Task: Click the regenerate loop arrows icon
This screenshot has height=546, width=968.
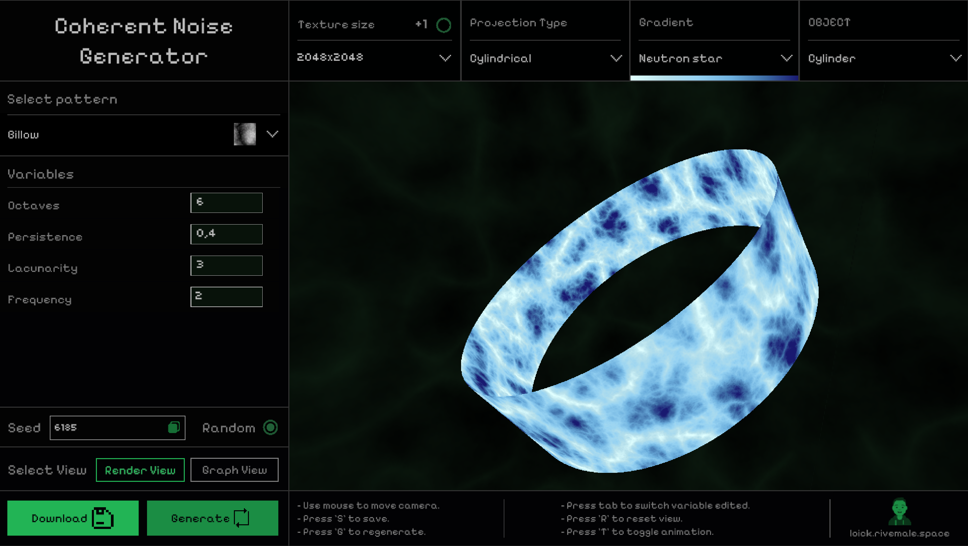Action: 241,518
